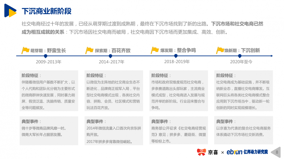Click the text 以微信为主阵地的社交商业生态不
Screen dimensions: 284x159
[x=113, y=82]
